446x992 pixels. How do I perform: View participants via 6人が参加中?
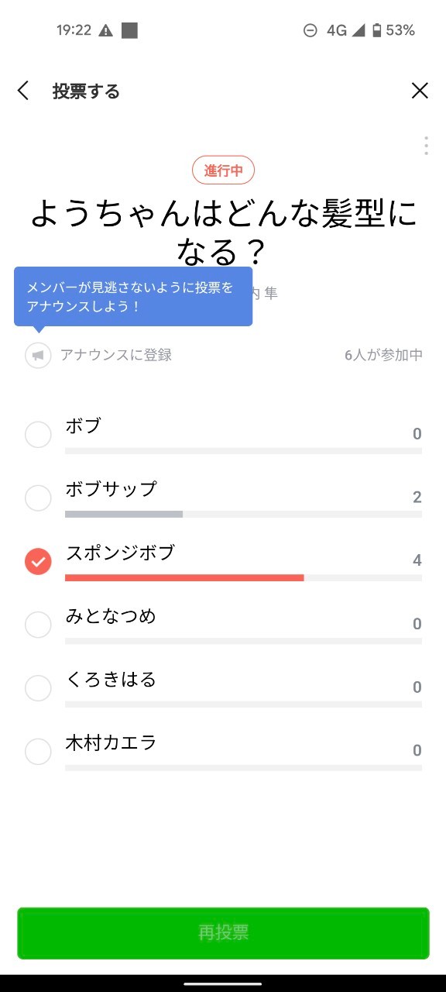[383, 355]
